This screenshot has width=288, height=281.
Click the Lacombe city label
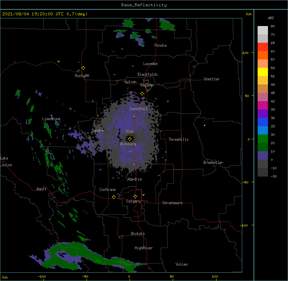tap(150, 64)
